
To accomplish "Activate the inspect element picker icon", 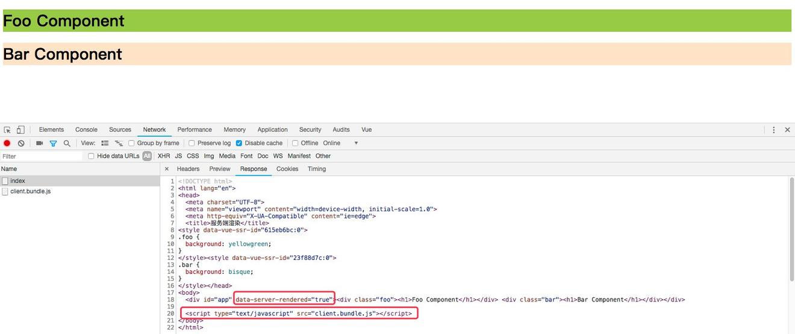I will pos(7,130).
